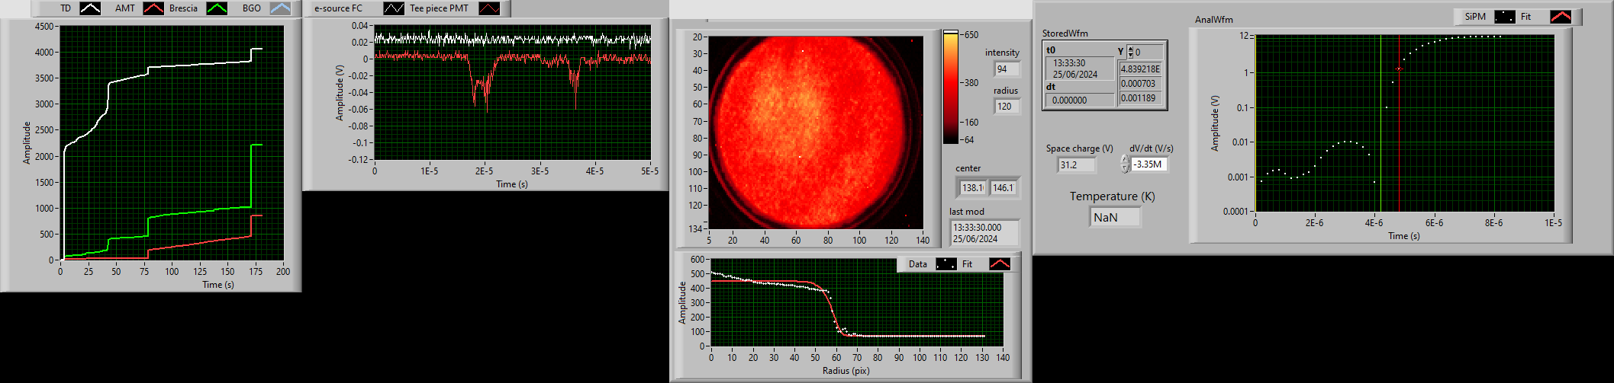Click the TD plot legend icon
Viewport: 1614px width, 383px height.
[90, 8]
